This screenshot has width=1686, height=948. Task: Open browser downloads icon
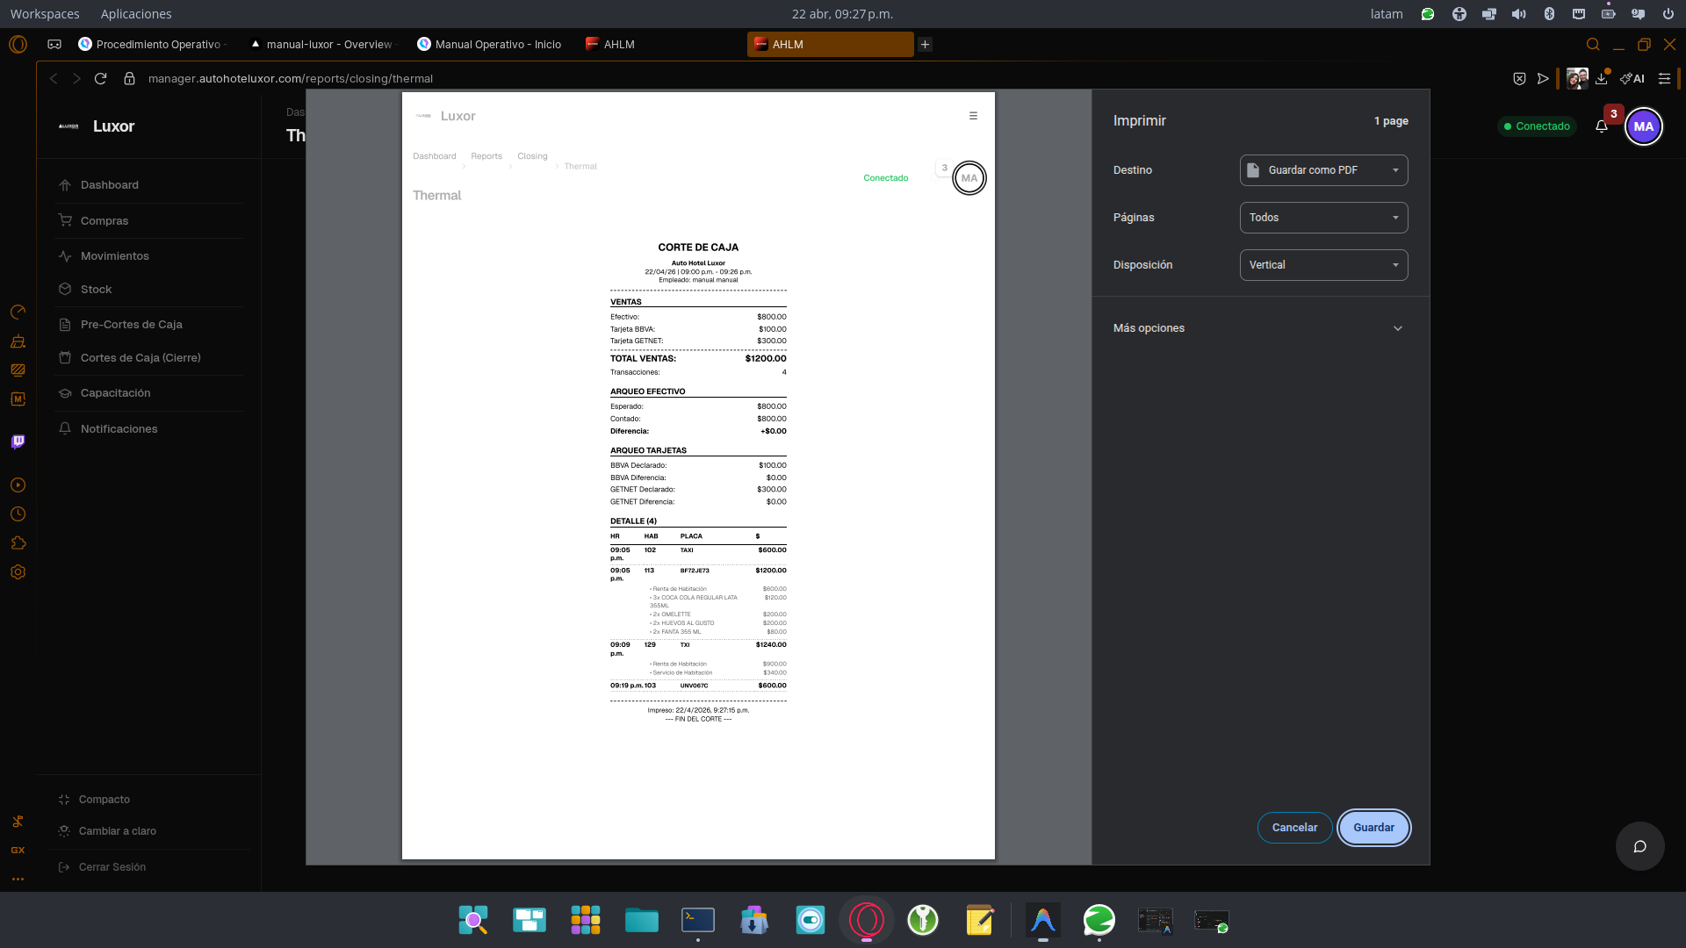(x=1602, y=78)
